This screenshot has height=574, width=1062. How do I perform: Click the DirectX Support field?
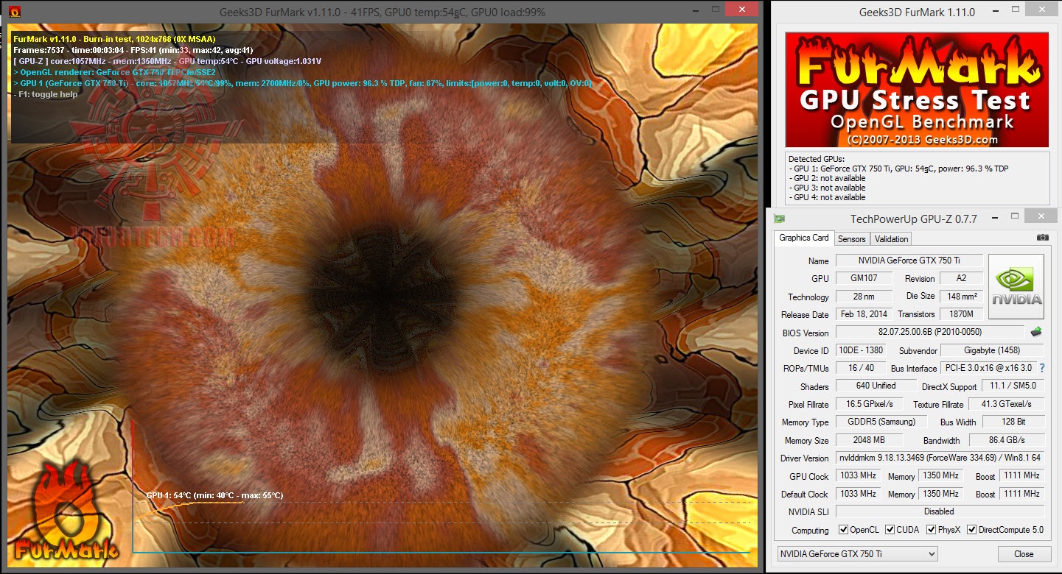pos(1012,386)
